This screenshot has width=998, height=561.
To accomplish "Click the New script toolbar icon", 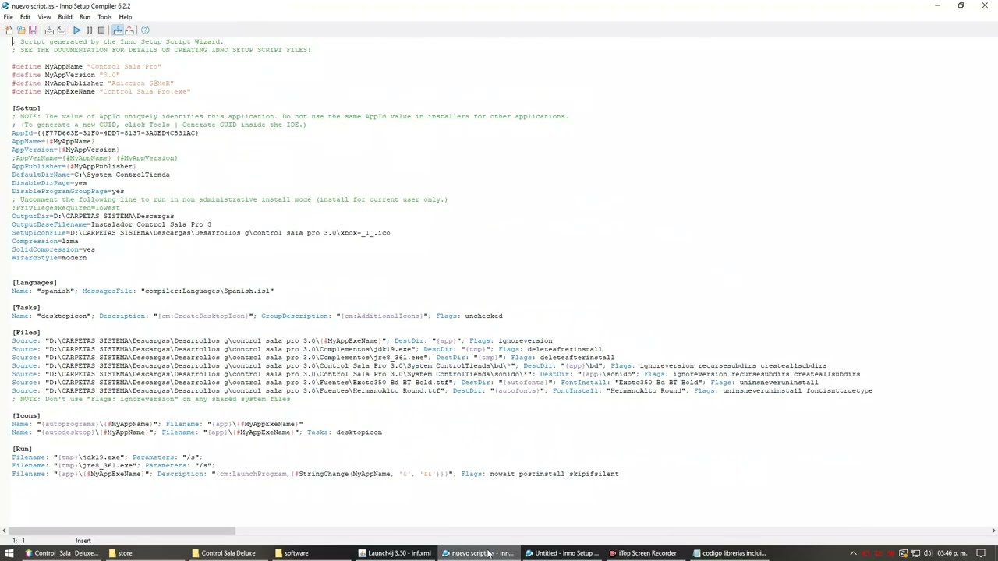I will click(9, 30).
